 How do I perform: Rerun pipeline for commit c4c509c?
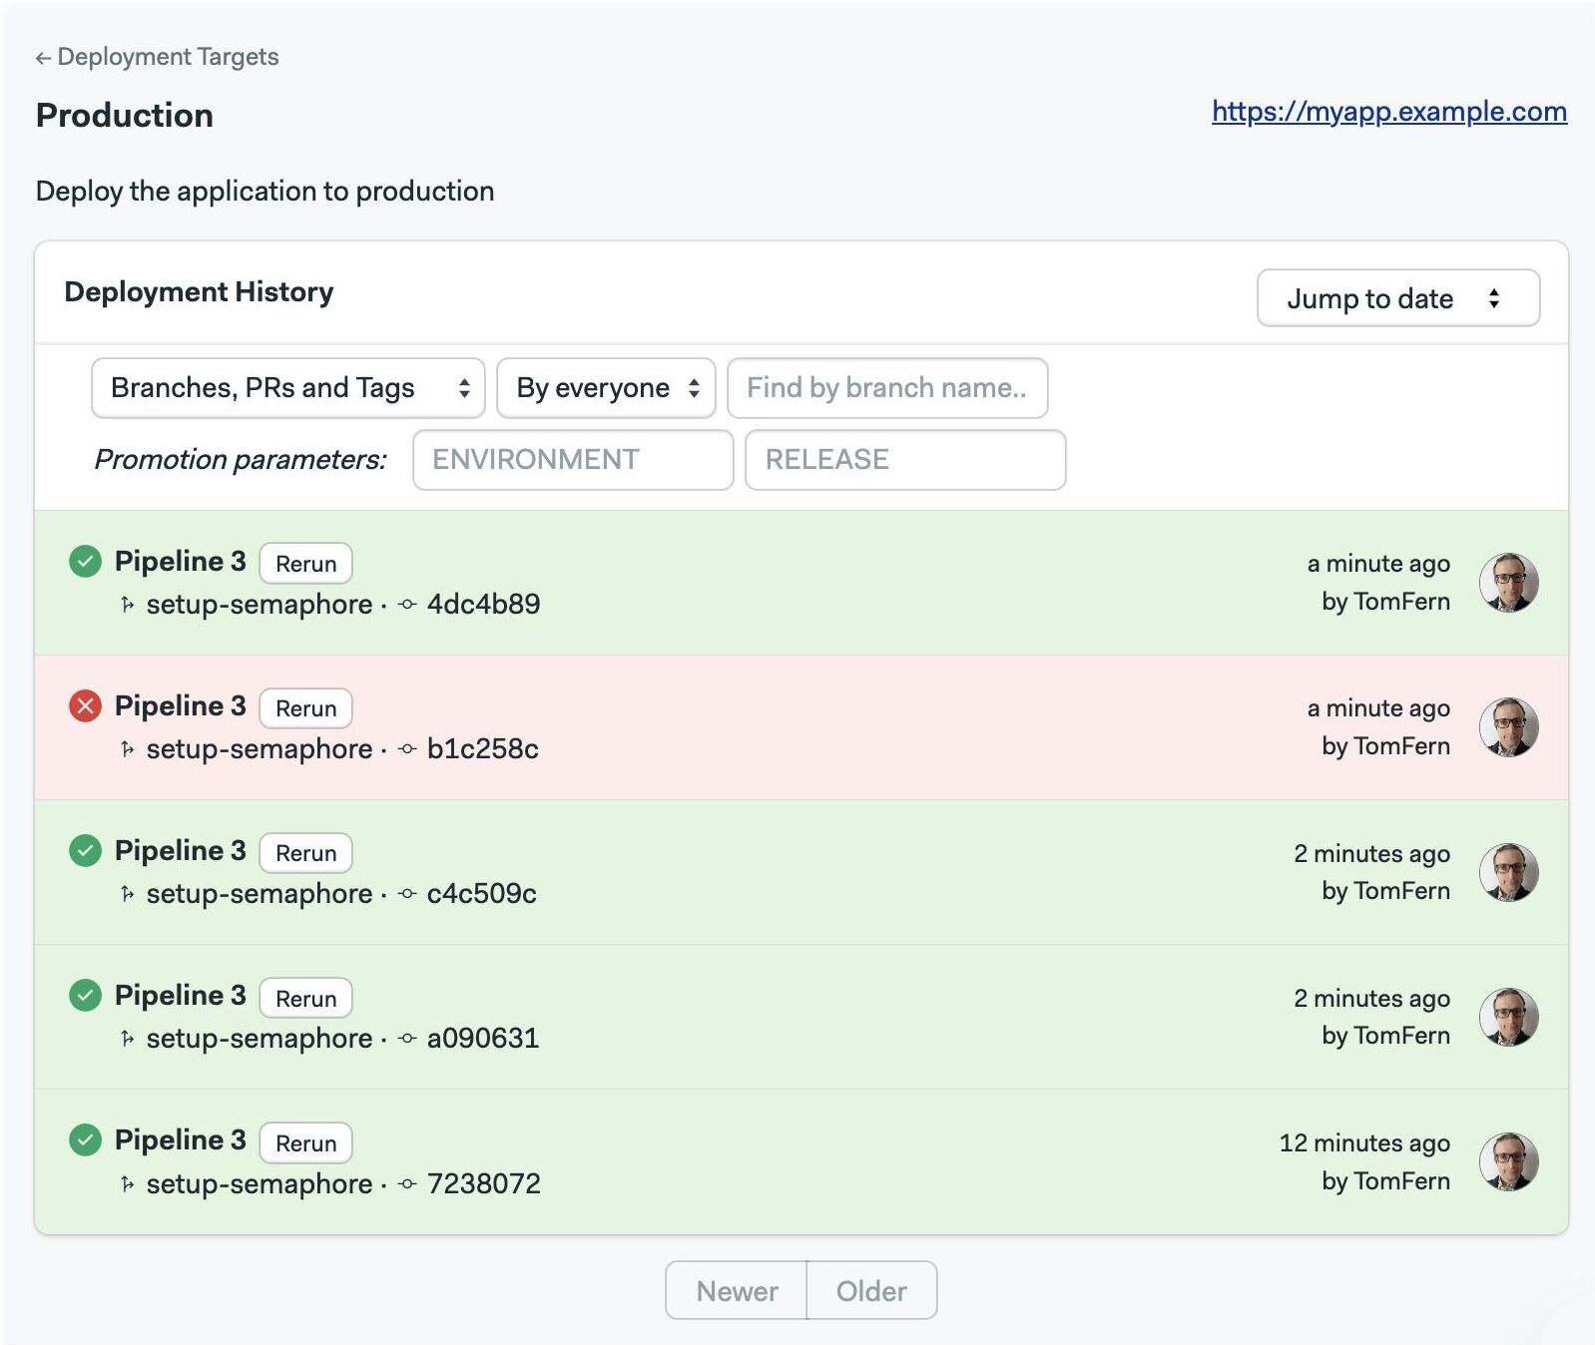coord(305,853)
